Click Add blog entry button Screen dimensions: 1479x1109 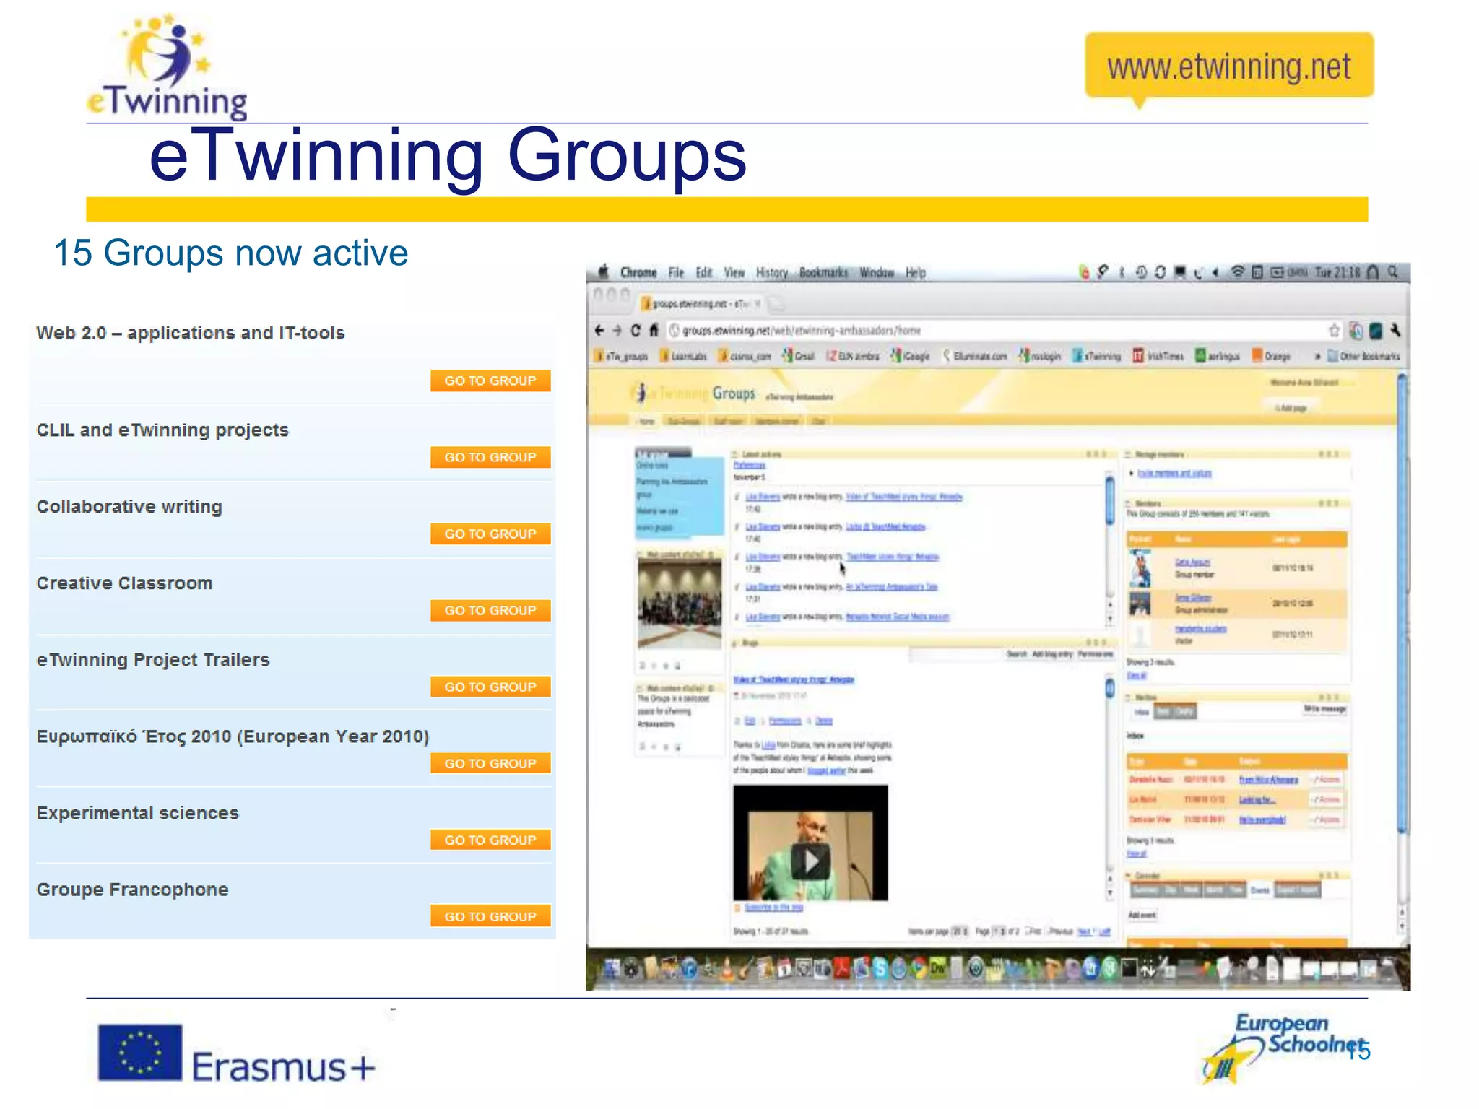coord(1051,654)
